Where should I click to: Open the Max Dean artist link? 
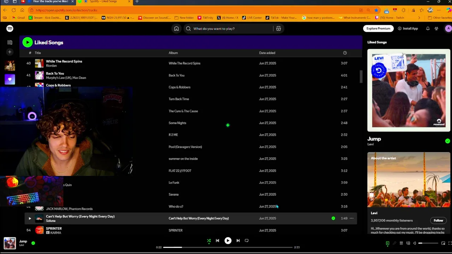pos(79,78)
